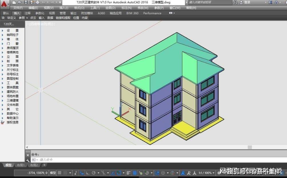287x178 pixels.
Task: Toggle the grid display in status bar
Action: (59, 173)
